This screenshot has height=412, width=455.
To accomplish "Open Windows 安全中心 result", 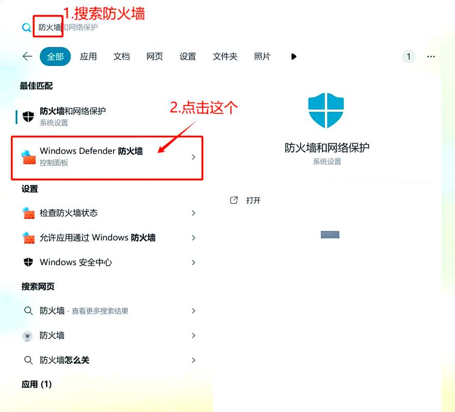I will (x=108, y=262).
